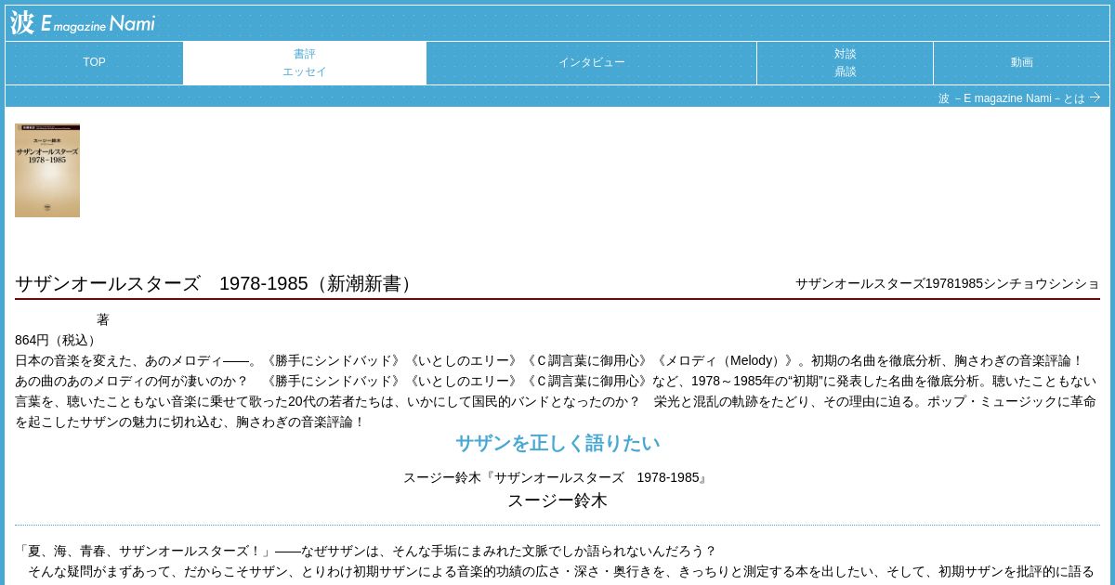This screenshot has height=585, width=1115.
Task: Click the arrow icon beside とは link
Action: (x=1095, y=97)
